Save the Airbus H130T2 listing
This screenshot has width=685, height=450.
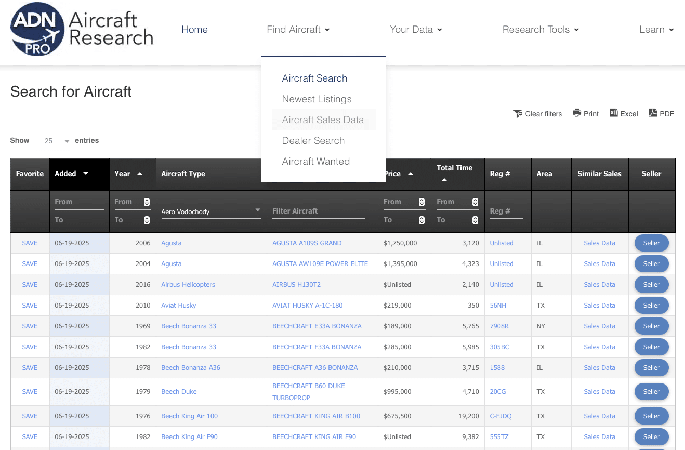[x=30, y=285]
